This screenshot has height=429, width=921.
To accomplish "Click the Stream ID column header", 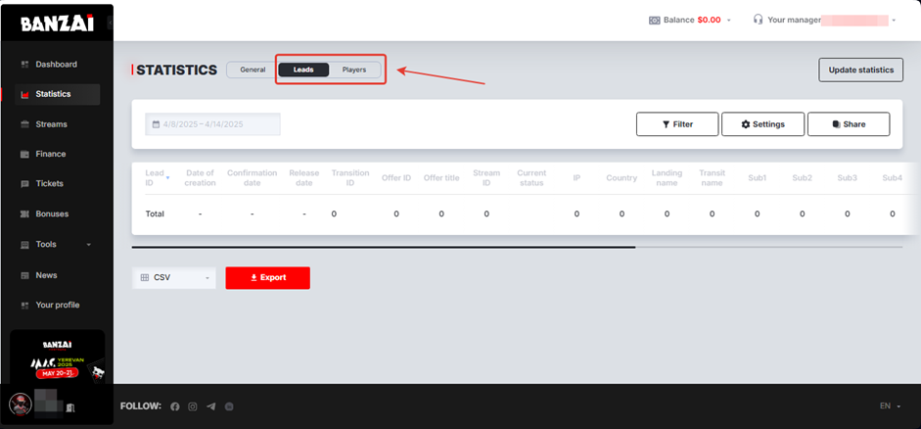I will 486,178.
